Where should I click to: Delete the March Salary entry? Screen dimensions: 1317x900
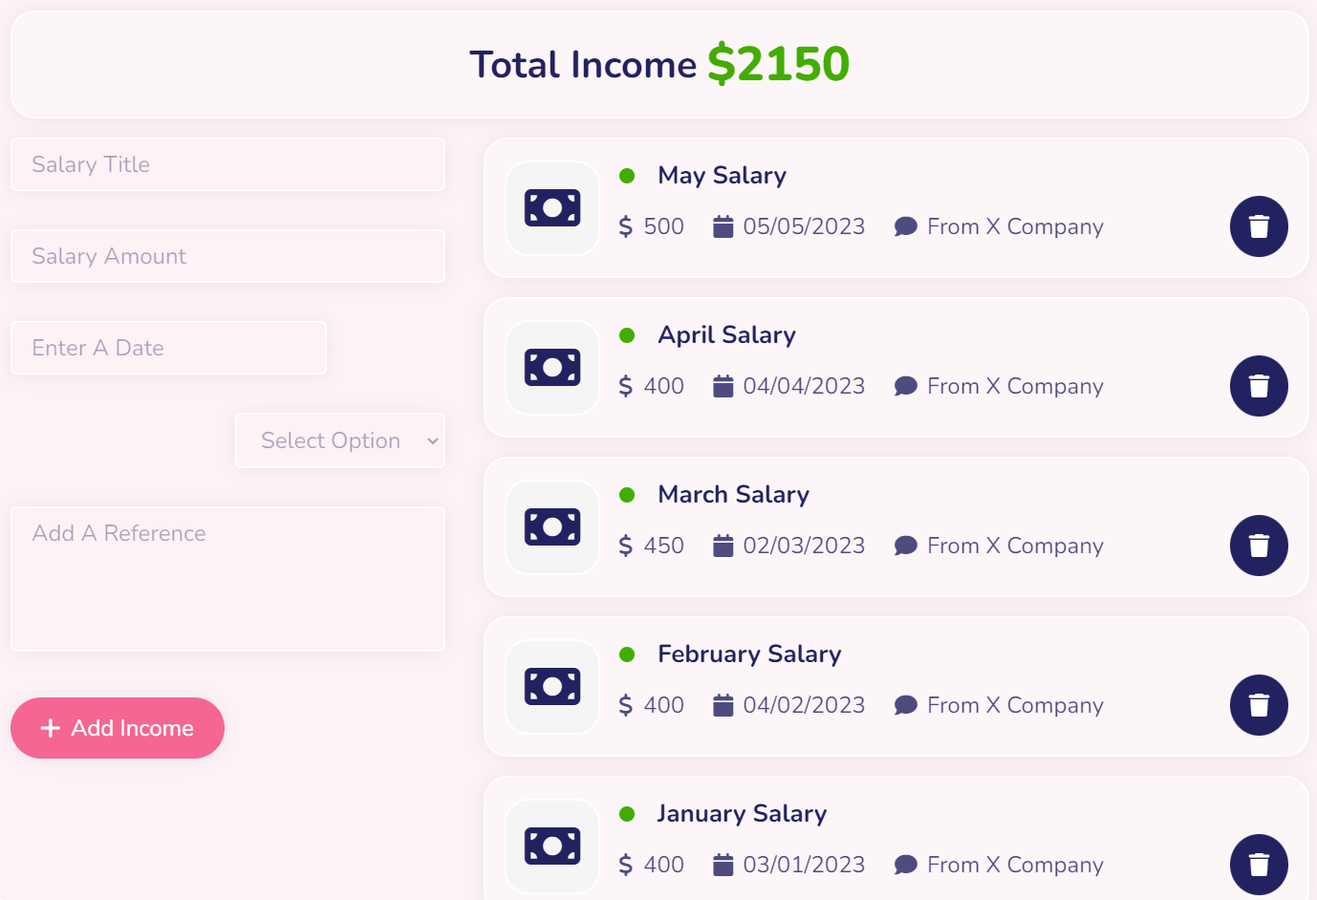point(1259,546)
